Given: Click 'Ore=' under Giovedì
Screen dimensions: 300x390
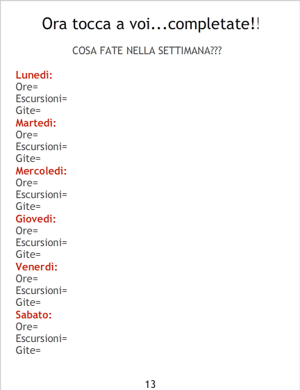Looking at the screenshot, I should click(27, 231).
